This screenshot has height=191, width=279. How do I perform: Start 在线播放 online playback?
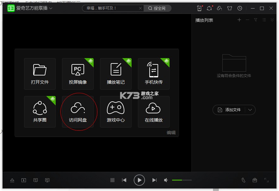tap(154, 112)
